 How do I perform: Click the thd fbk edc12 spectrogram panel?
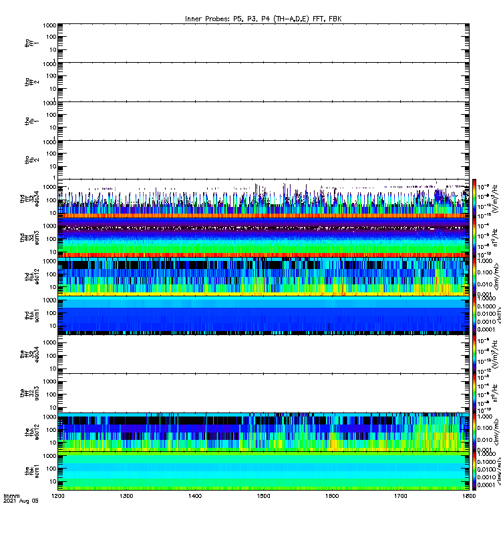pyautogui.click(x=263, y=276)
